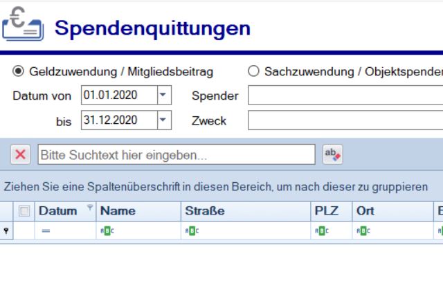Select Sachzuwendung / Objektspende radio button

pyautogui.click(x=253, y=71)
